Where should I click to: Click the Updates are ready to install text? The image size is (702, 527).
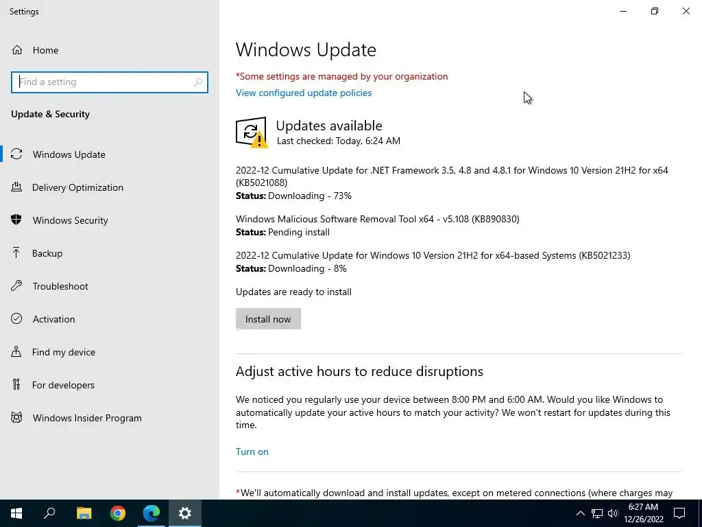click(x=293, y=292)
